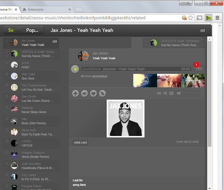This screenshot has width=224, height=190.
Task: Select YATES VIRTUE track
Action: pos(31,144)
